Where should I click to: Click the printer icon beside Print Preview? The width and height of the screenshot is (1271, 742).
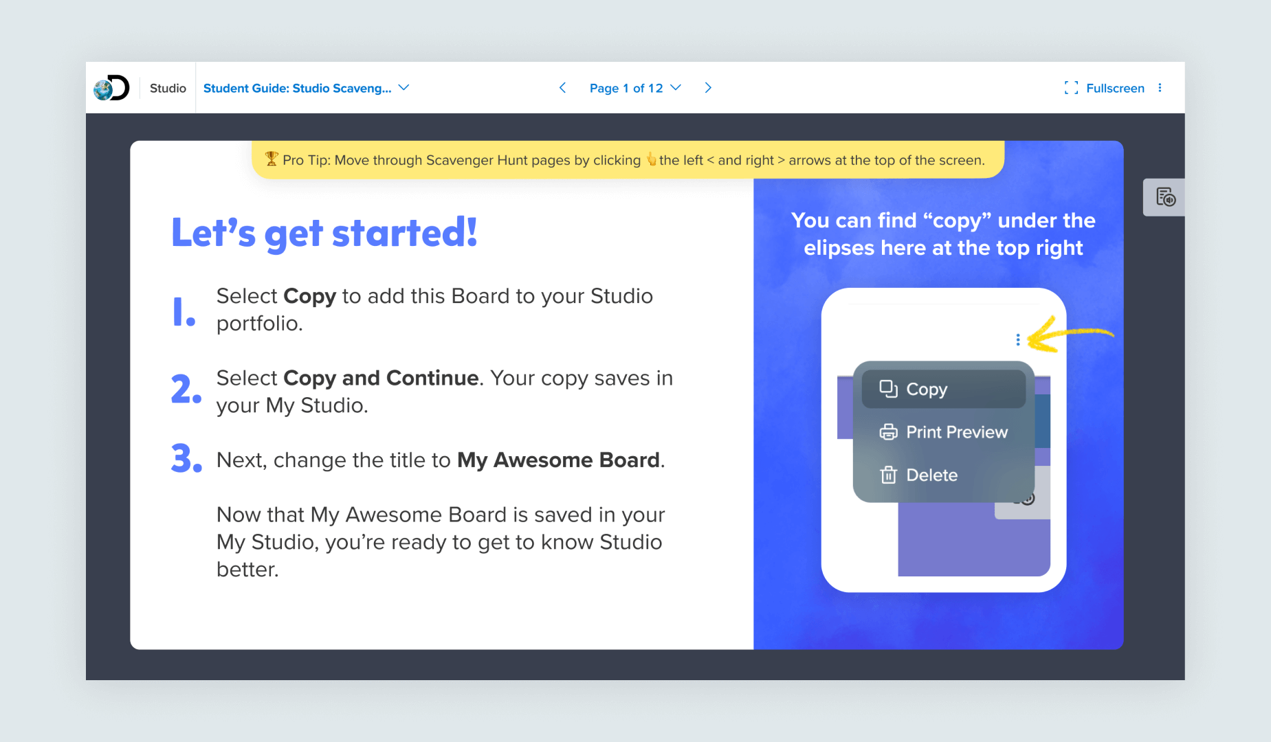(x=888, y=432)
